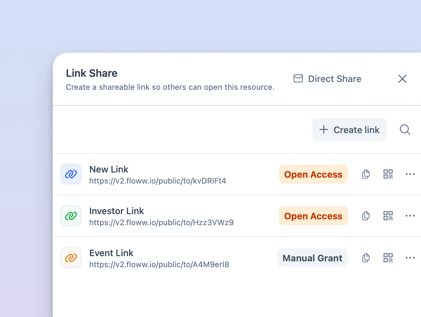Click the Create link button

[349, 130]
